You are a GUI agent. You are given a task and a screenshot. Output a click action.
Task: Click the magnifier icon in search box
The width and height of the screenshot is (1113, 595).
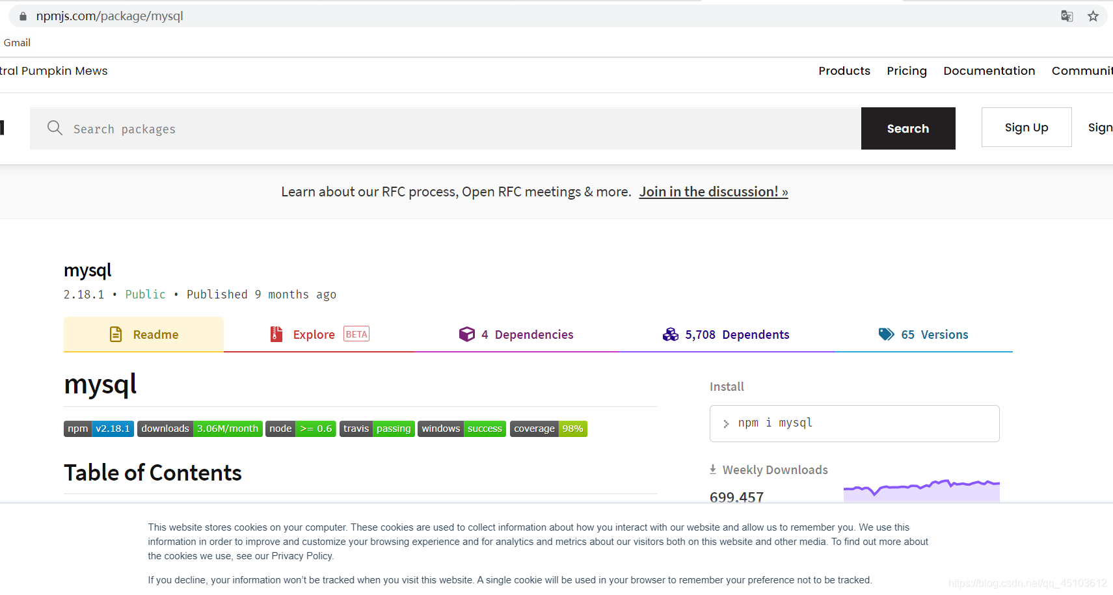[x=55, y=128]
